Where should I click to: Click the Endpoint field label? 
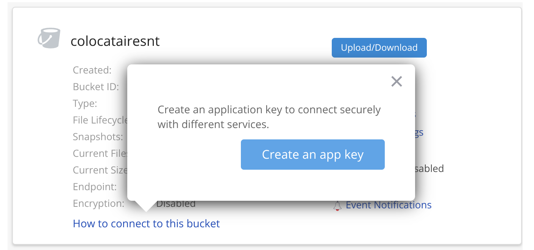pos(94,187)
